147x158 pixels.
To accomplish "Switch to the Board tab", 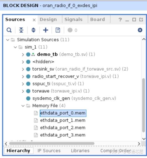I will [x=98, y=20].
